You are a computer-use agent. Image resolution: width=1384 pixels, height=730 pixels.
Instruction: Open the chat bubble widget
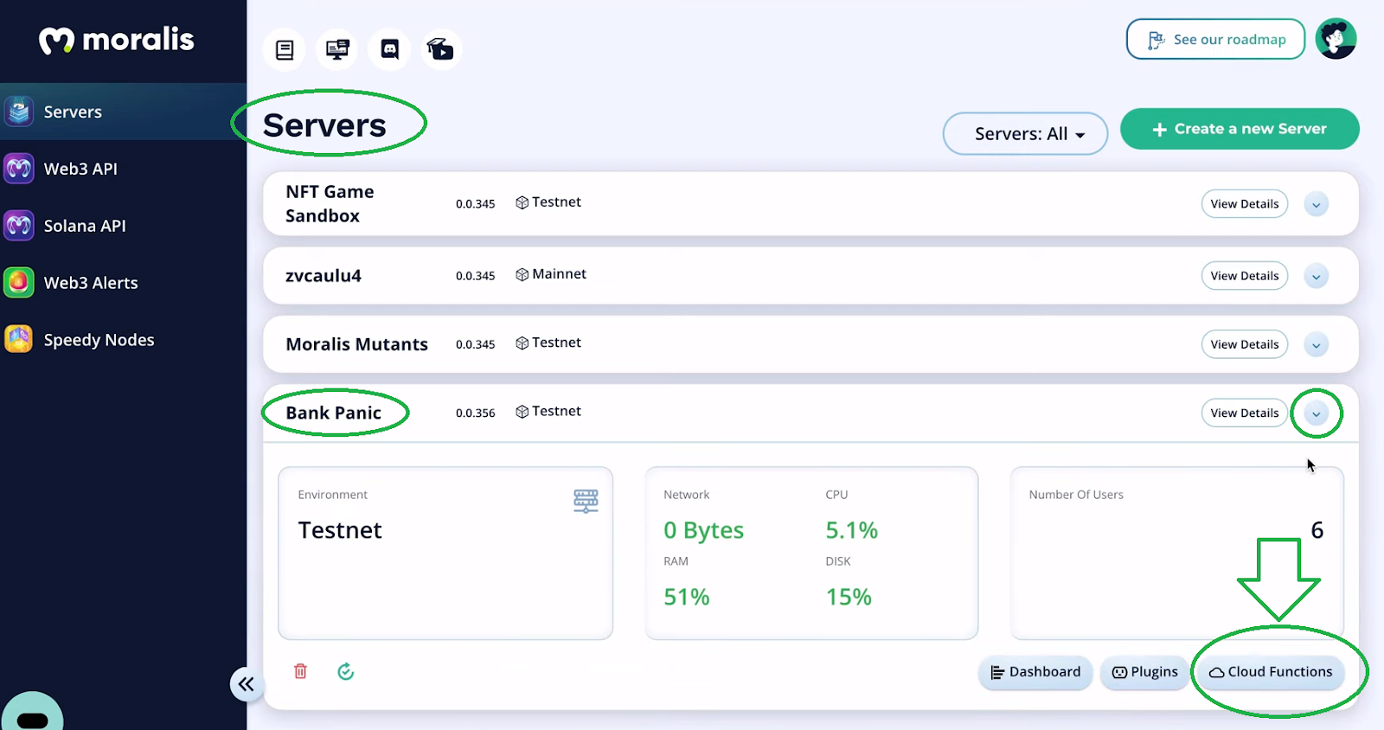[x=32, y=713]
